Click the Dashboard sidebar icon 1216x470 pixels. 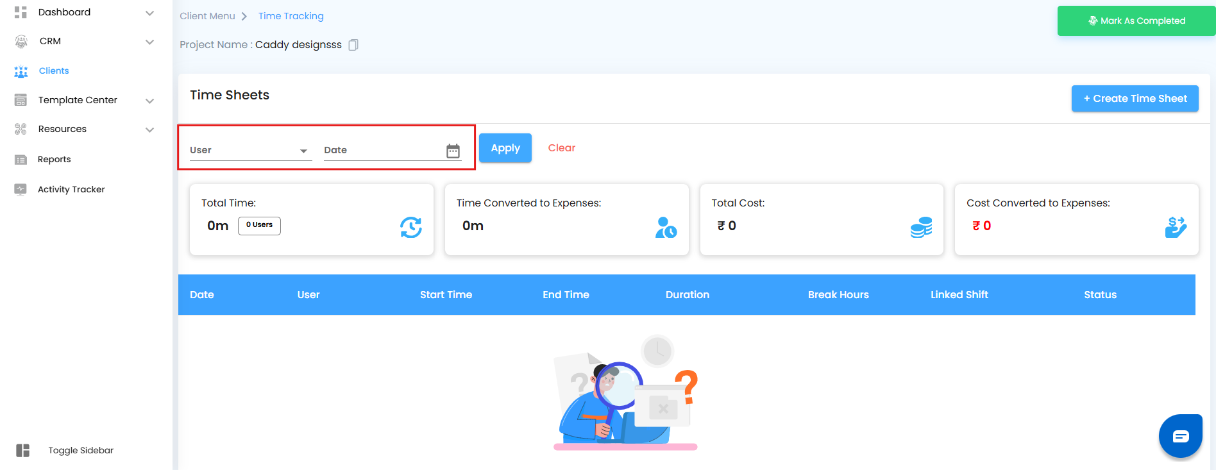point(21,12)
